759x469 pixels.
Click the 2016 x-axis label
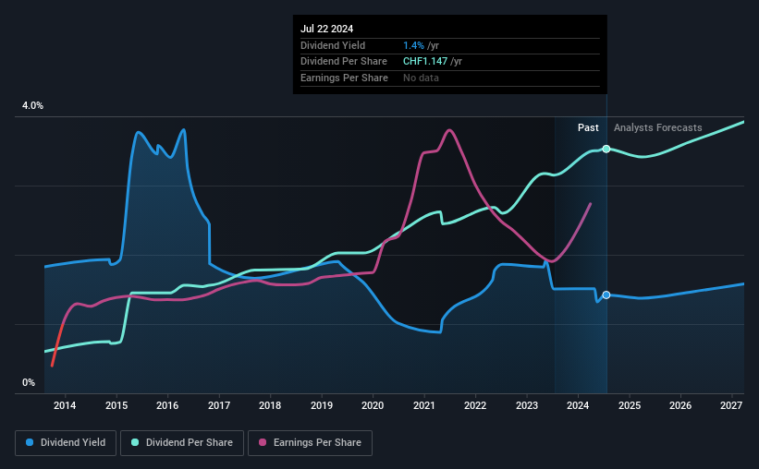click(167, 405)
